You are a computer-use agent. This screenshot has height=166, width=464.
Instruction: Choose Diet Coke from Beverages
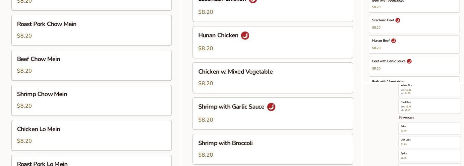click(x=405, y=140)
